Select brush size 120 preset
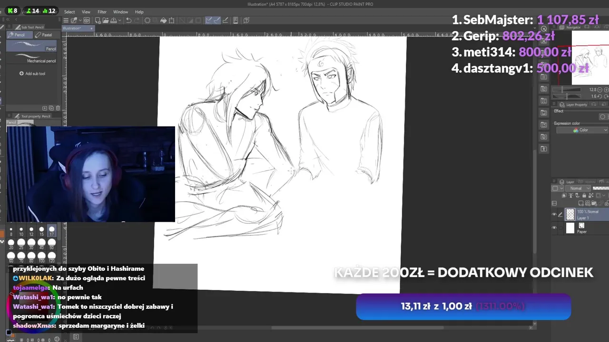This screenshot has width=609, height=342. point(51,257)
